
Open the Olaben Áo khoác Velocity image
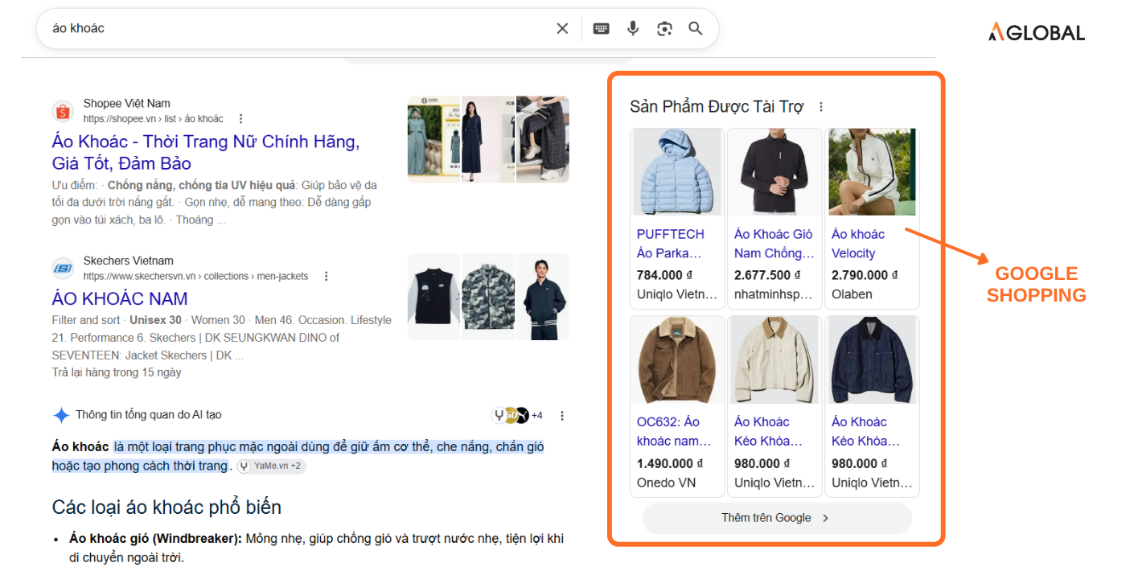point(872,172)
